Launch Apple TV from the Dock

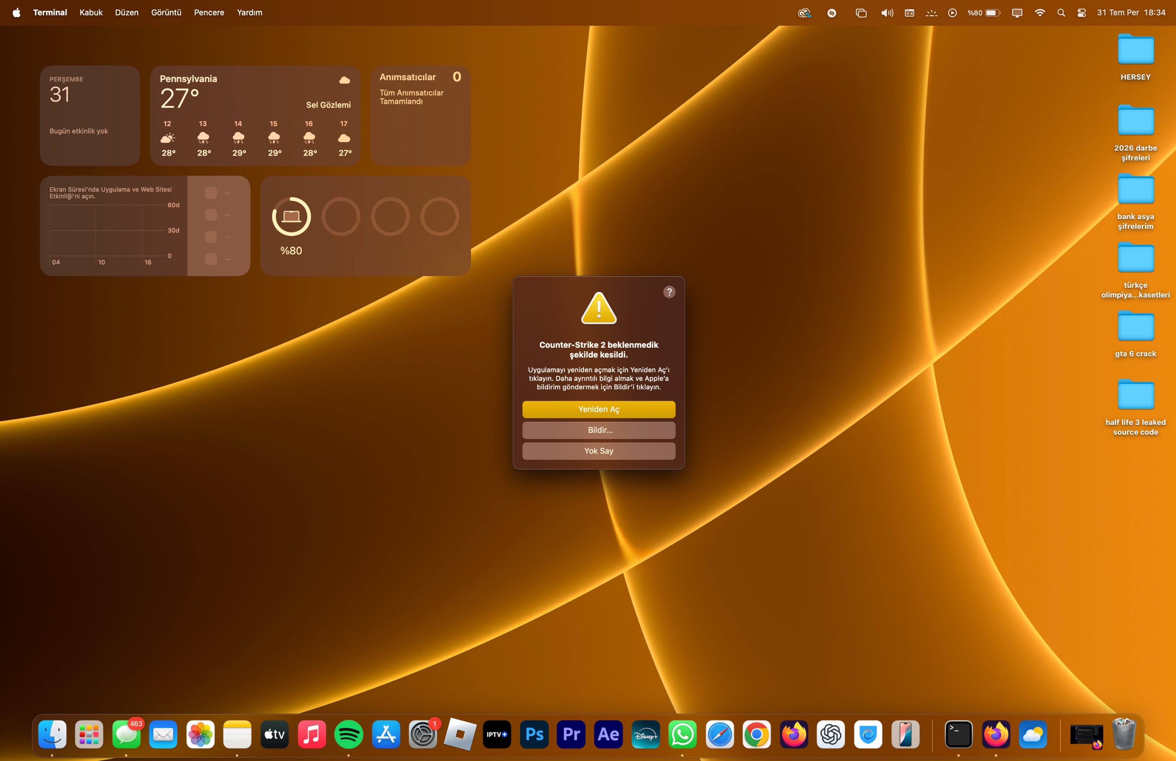274,734
